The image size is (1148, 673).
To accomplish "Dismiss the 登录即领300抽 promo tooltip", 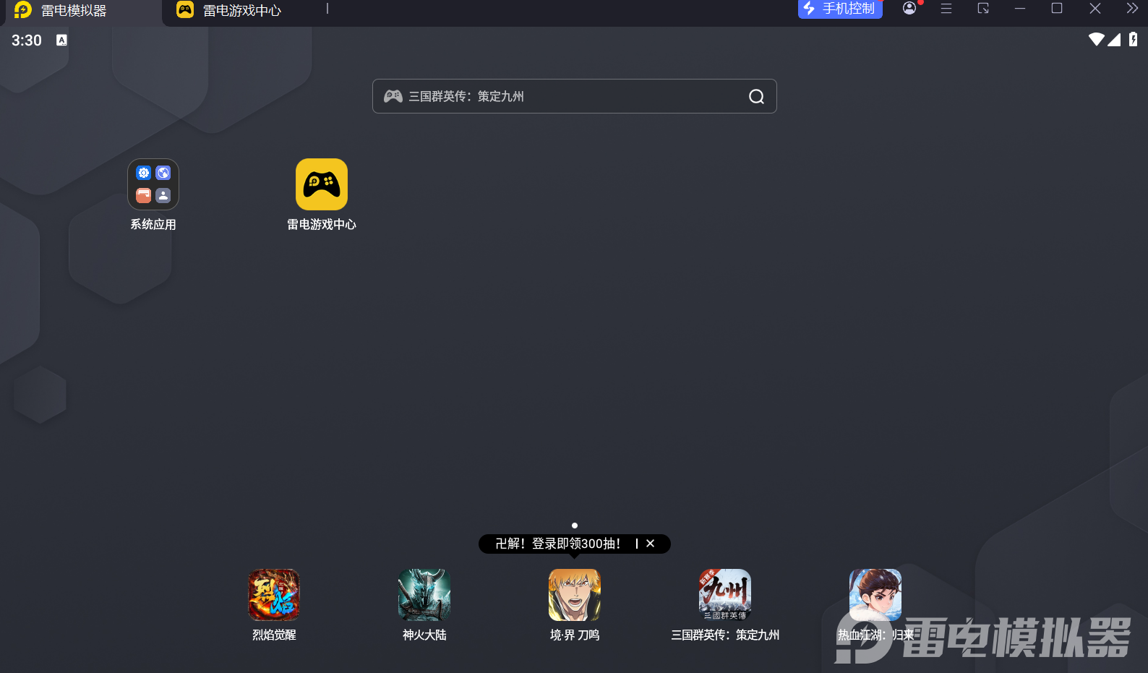I will (x=651, y=544).
